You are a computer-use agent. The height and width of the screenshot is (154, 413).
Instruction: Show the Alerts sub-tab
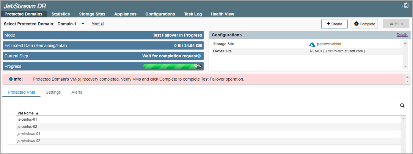click(x=77, y=92)
